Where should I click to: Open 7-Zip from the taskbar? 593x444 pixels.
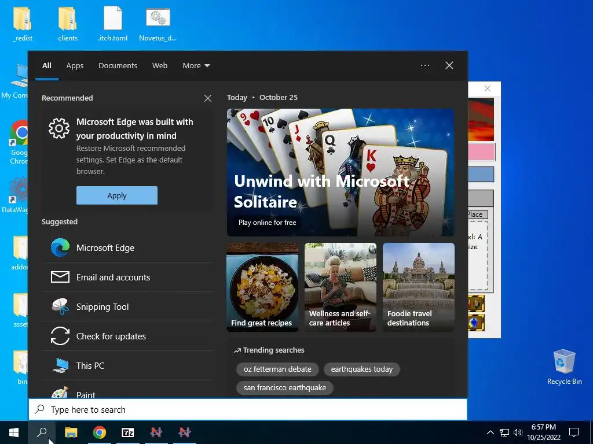(128, 432)
